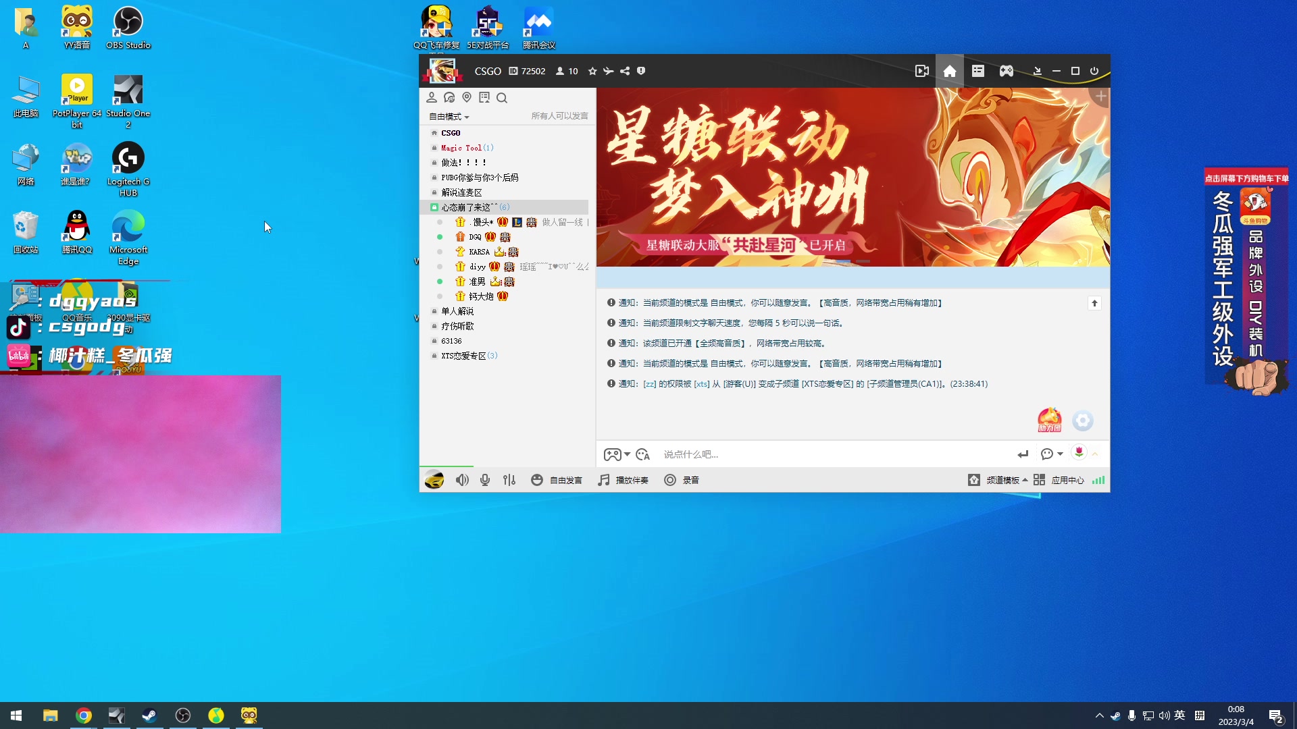Image resolution: width=1297 pixels, height=729 pixels.
Task: Select the CSGO root channel
Action: point(451,133)
